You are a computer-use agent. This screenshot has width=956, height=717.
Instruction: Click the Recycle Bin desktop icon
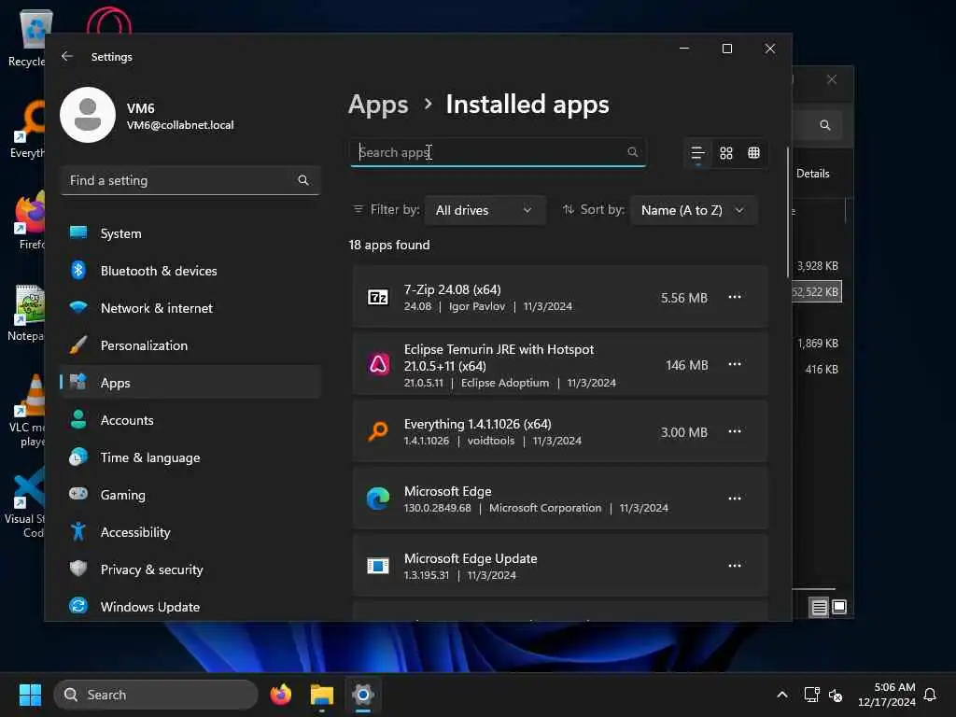(x=26, y=37)
